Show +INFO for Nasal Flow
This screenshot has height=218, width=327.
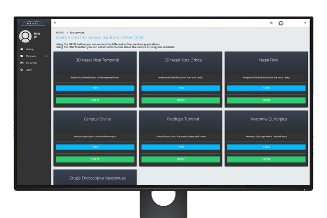(267, 88)
